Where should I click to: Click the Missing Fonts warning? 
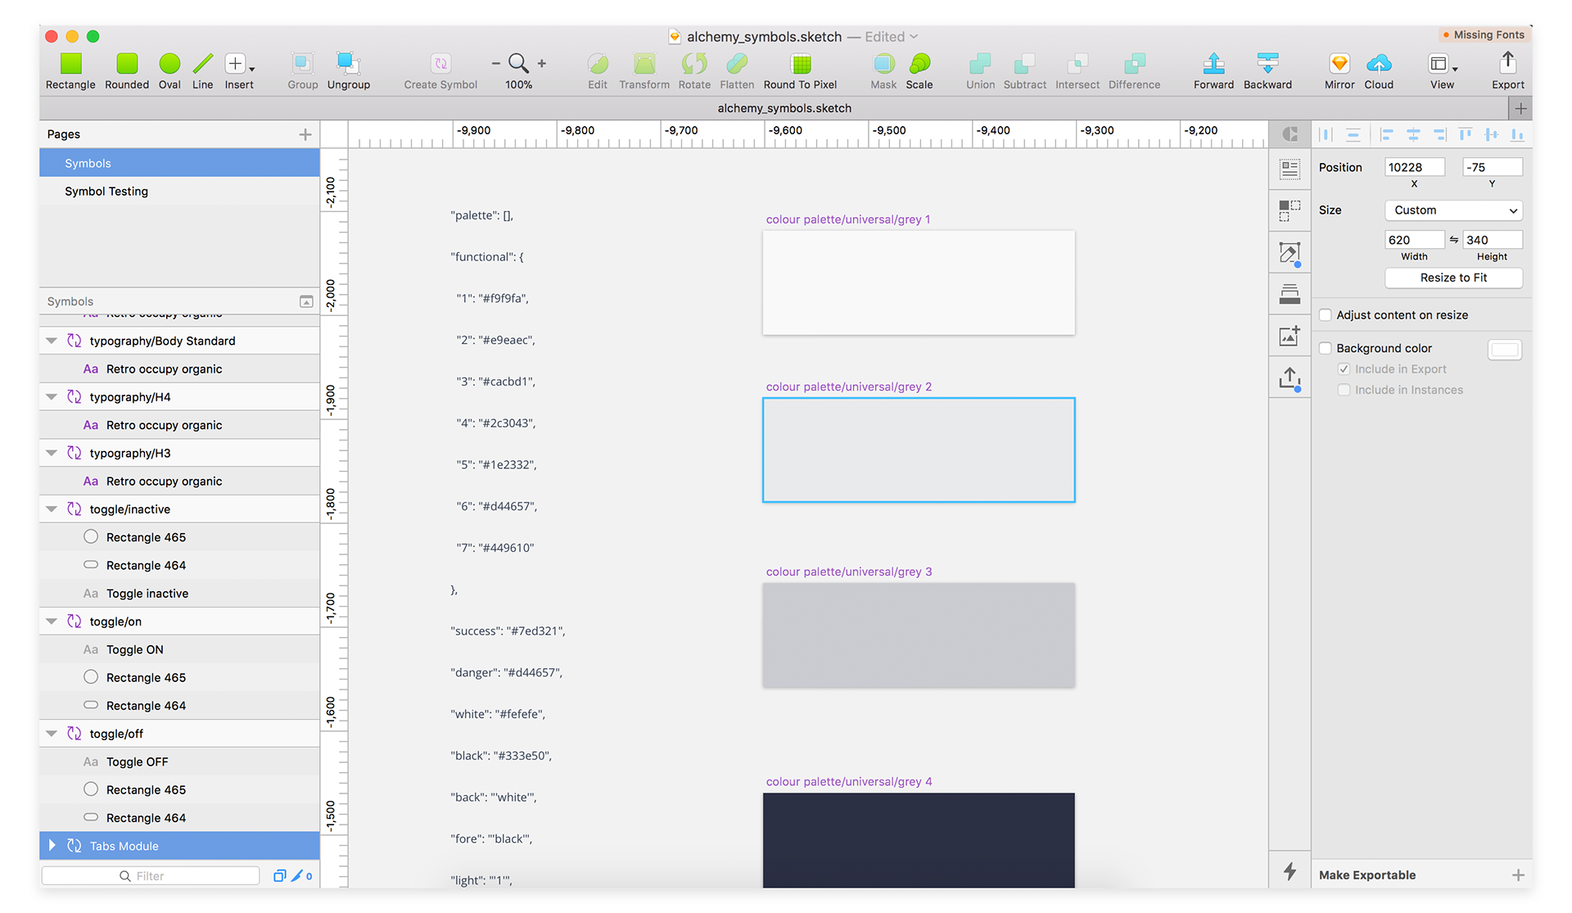[x=1484, y=34]
